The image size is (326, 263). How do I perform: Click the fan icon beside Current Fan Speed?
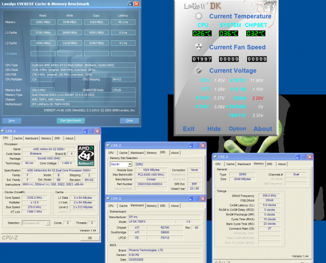(199, 46)
